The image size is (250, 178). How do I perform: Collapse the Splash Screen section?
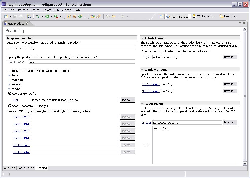(142, 38)
